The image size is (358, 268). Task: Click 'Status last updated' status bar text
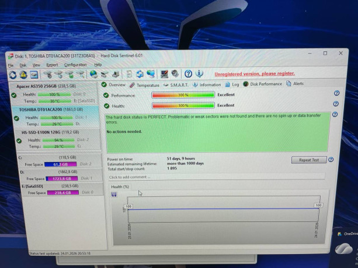(x=60, y=253)
